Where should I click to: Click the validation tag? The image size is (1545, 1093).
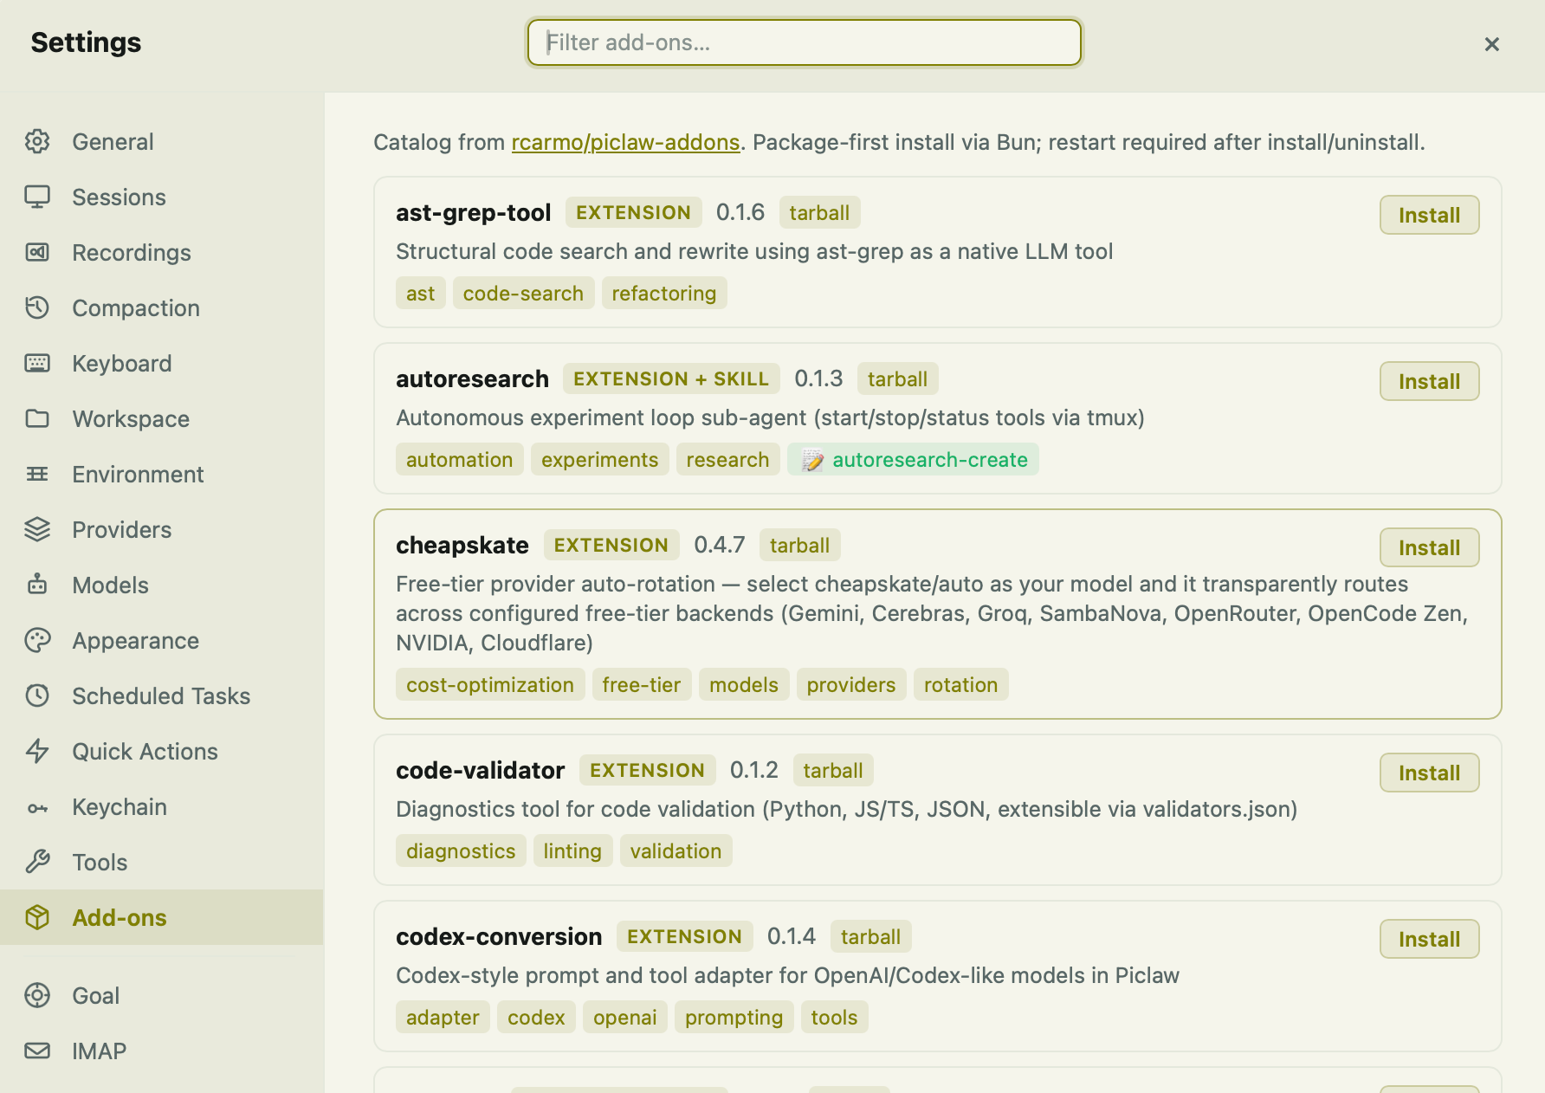coord(676,850)
